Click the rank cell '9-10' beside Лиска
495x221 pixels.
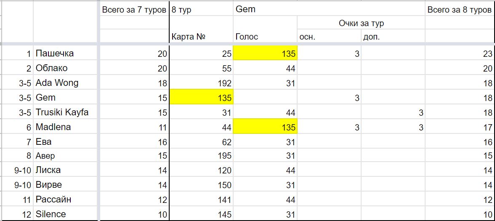click(17, 170)
